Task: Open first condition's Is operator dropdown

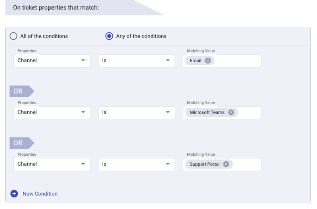Action: [137, 61]
